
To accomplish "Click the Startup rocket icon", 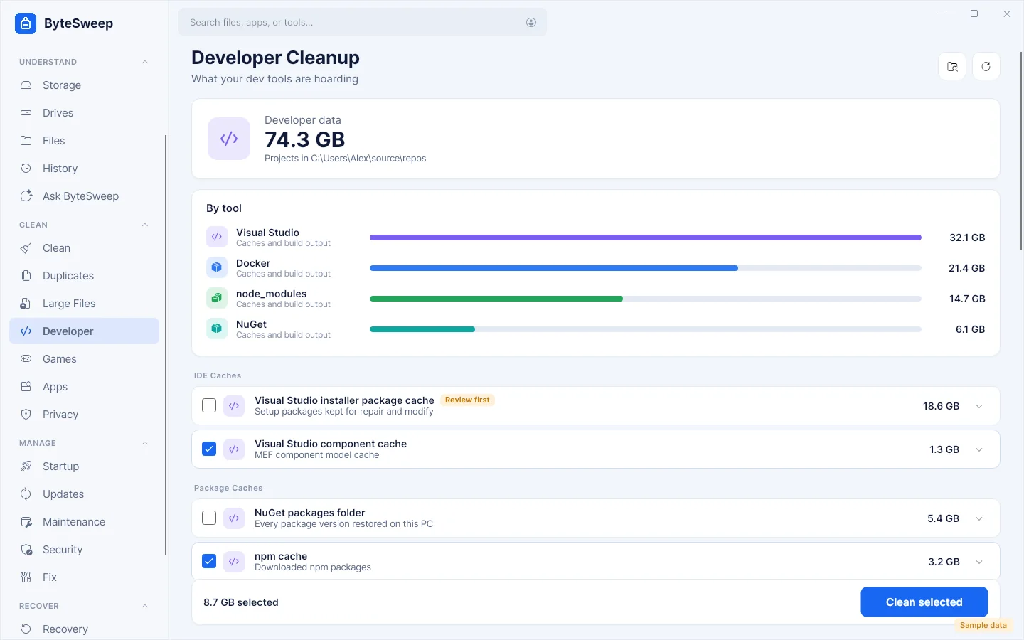I will click(x=26, y=466).
